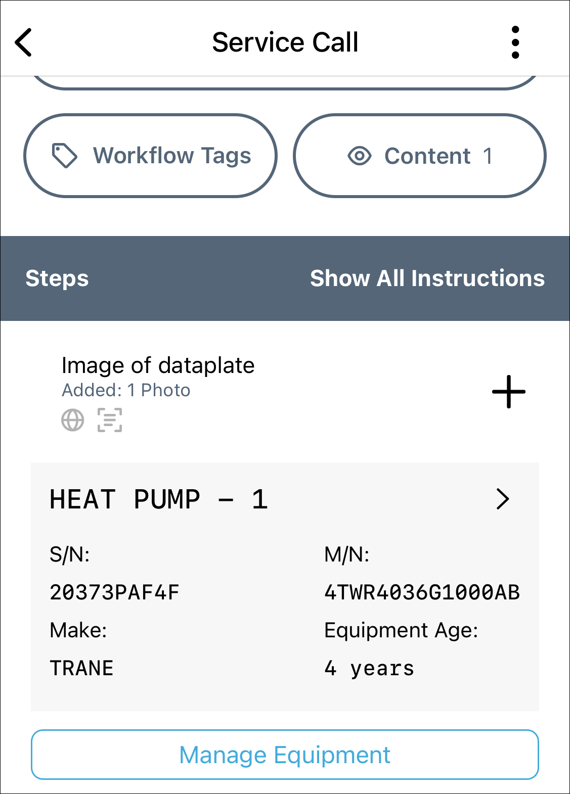Add a photo with the plus icon

click(508, 392)
